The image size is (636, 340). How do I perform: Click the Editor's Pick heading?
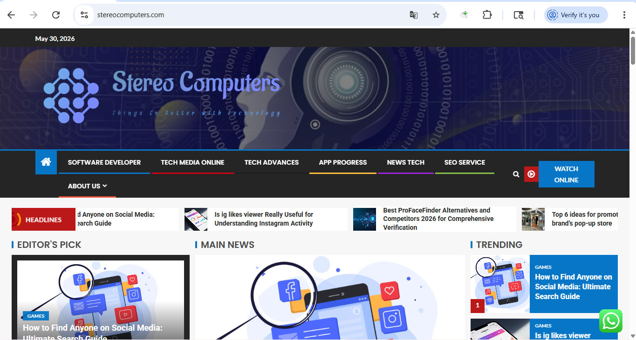tap(49, 245)
